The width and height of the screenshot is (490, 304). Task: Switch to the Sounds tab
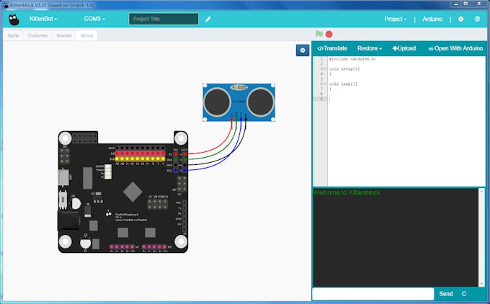coord(63,35)
